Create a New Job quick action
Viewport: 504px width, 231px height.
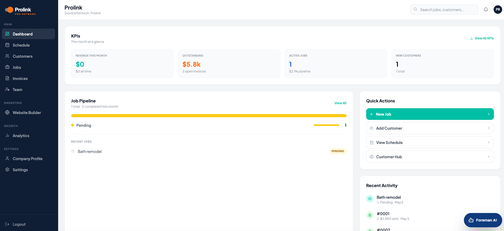pyautogui.click(x=430, y=114)
